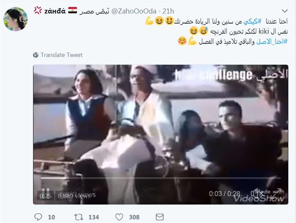Screen dimensions: 296x223
Task: Seek along the video progress bar
Action: click(x=161, y=178)
